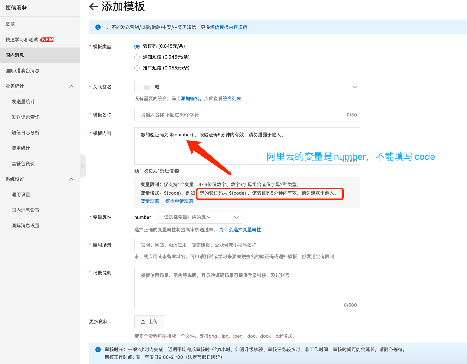467x364 pixels.
Task: Open the 关联签名 signature dropdown
Action: (247, 87)
